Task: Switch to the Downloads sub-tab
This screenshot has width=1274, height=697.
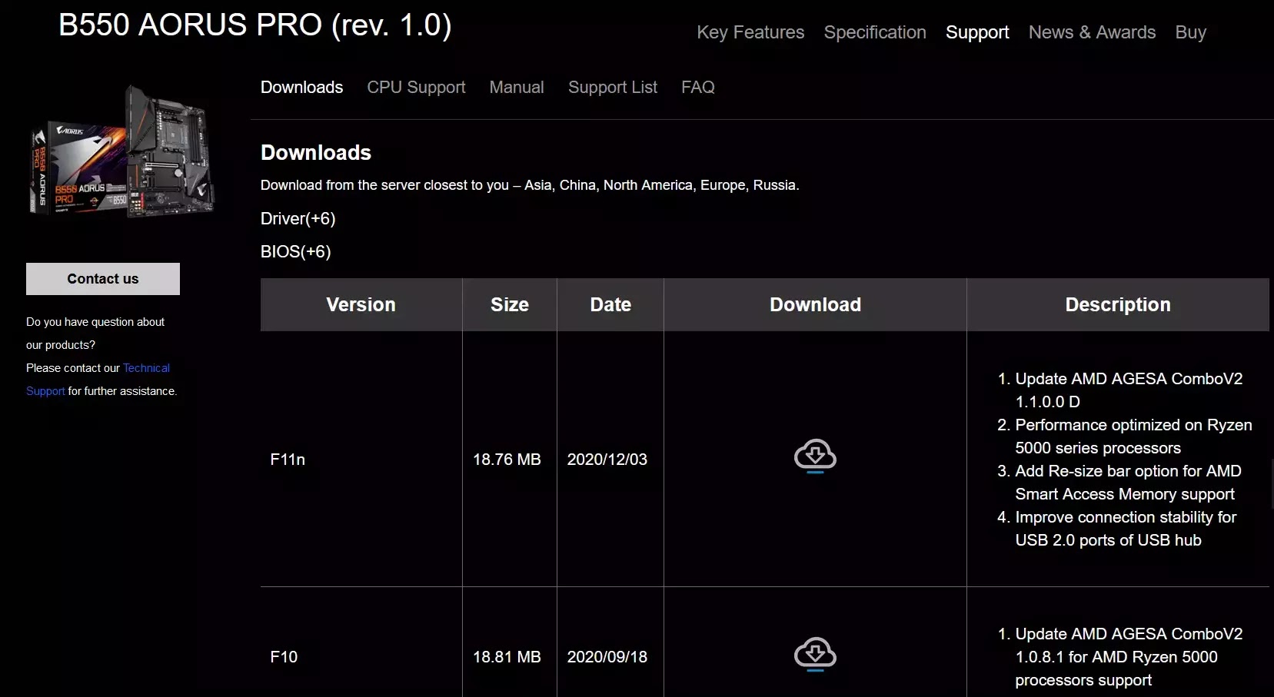Action: 302,88
